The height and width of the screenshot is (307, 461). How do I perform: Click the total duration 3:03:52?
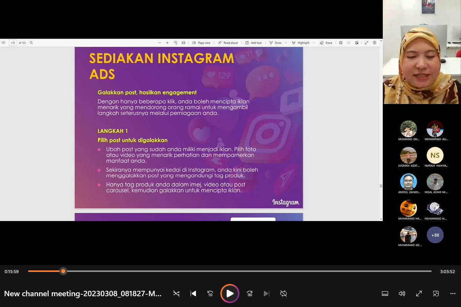[x=447, y=272]
